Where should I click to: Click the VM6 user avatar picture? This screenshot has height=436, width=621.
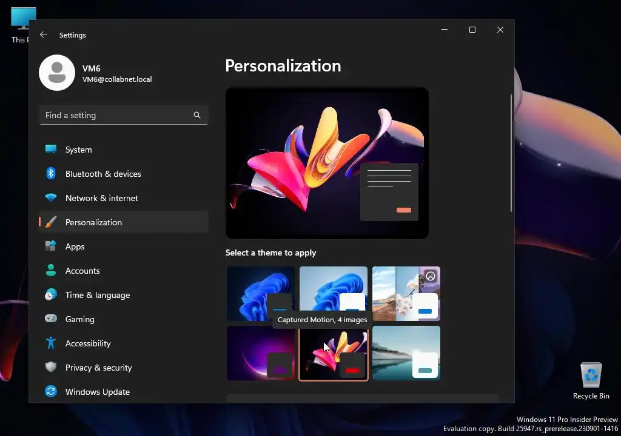57,73
